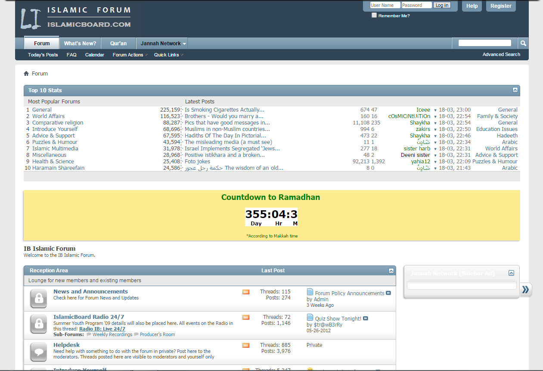Open the Producer's Room sub-forum
The height and width of the screenshot is (371, 543).
(157, 334)
